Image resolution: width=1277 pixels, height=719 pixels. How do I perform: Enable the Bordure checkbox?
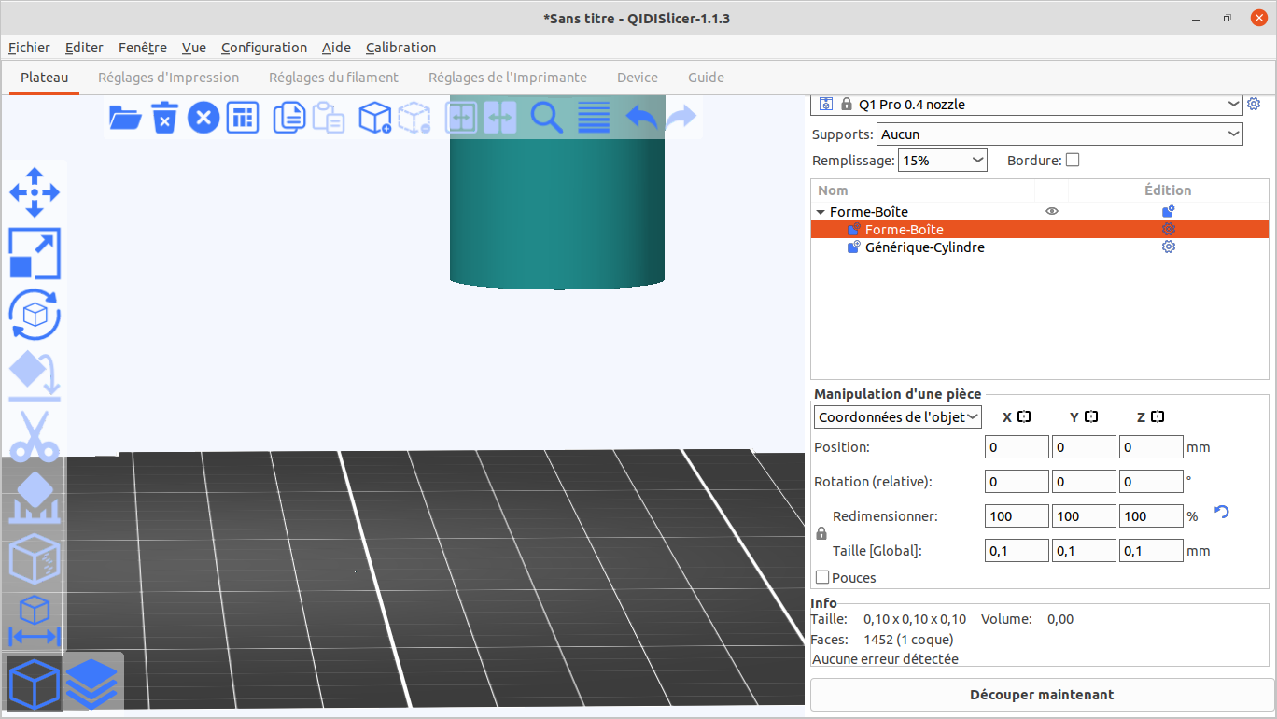tap(1073, 160)
